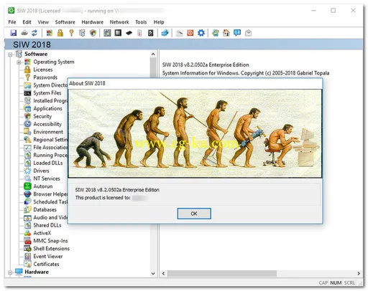This screenshot has width=368, height=291.
Task: Click the horizontal scrollbar left arrow
Action: coord(163,273)
